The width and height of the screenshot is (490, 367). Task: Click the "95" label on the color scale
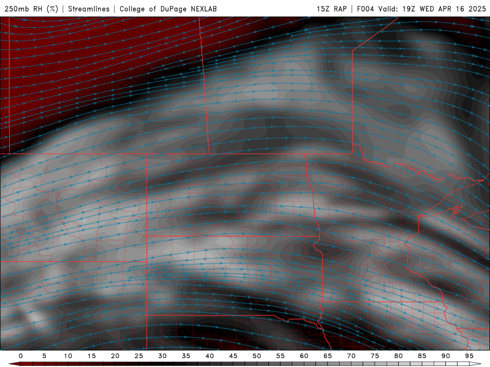point(469,356)
